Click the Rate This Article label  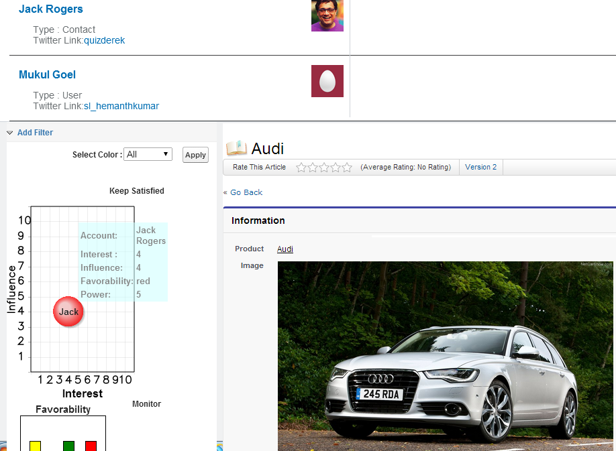pyautogui.click(x=259, y=167)
